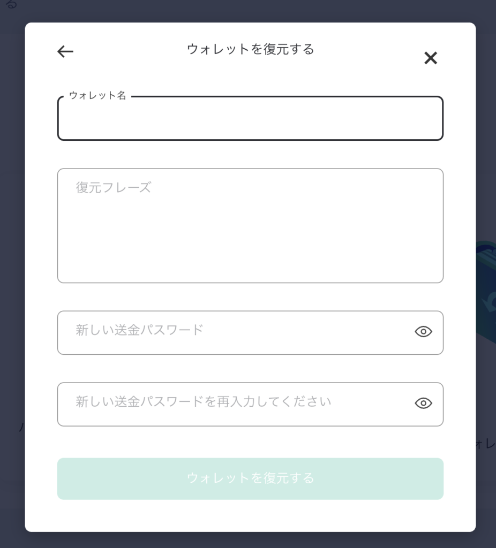Click the dialog title ウォレットを復元する

(x=250, y=49)
